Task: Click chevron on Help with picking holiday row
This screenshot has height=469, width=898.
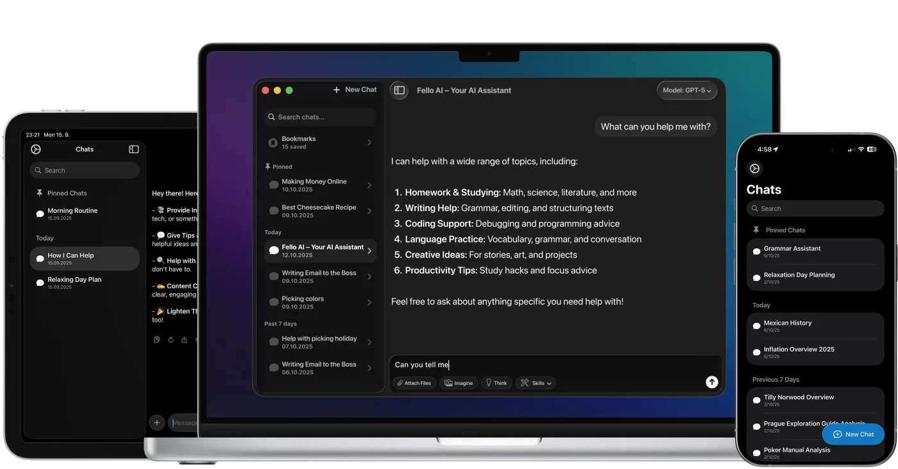Action: pyautogui.click(x=369, y=342)
